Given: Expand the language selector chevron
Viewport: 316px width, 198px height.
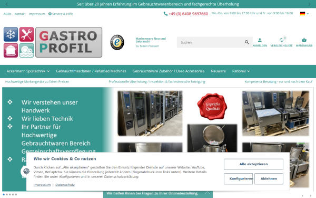Looking at the screenshot, I should [x=308, y=14].
